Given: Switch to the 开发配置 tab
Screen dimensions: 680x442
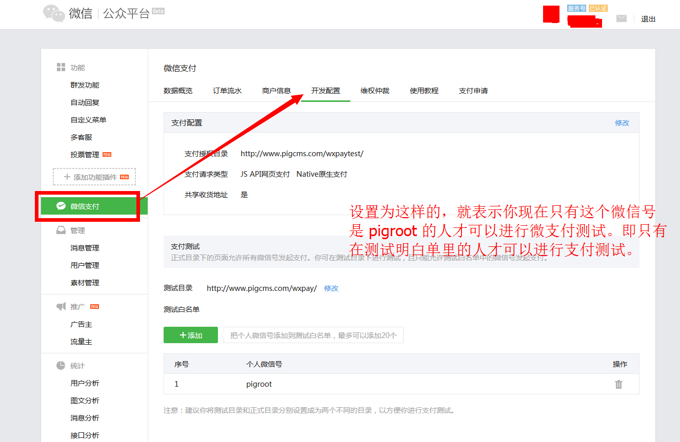Looking at the screenshot, I should (325, 90).
